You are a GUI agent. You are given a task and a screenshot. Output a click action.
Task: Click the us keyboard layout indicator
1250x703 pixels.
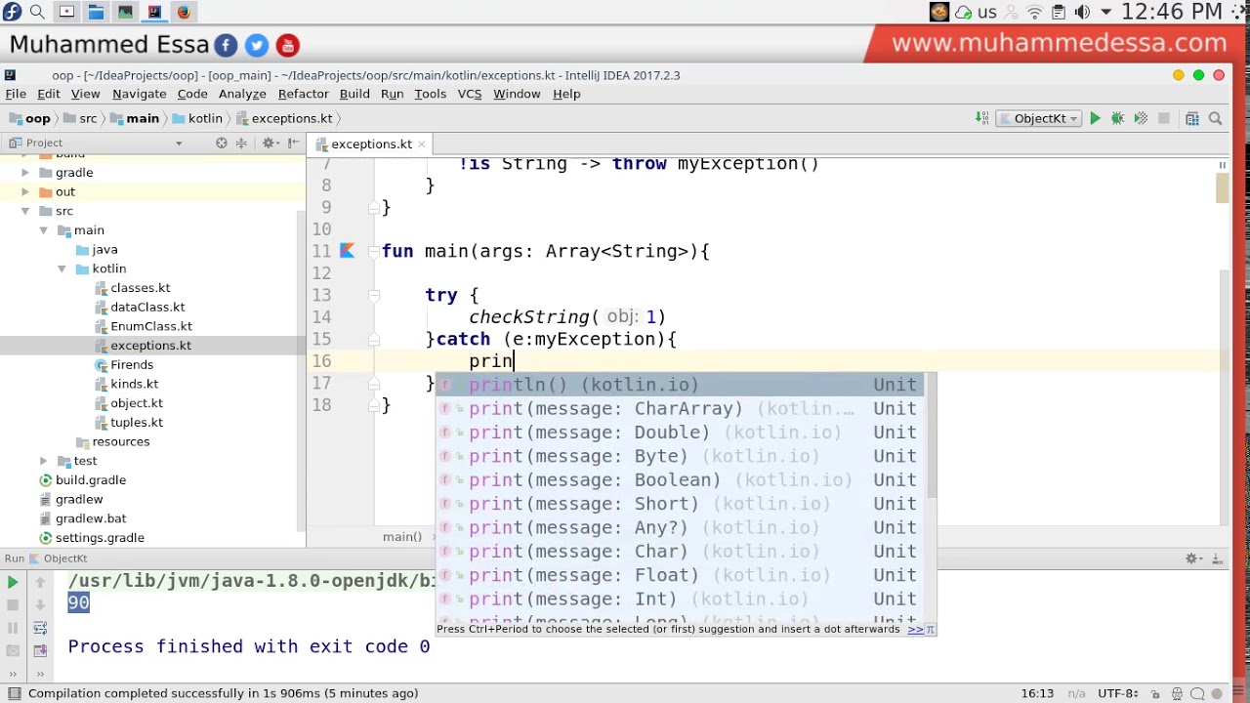pos(986,13)
